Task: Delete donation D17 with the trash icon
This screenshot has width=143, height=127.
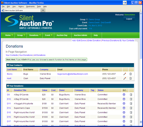Action: (131, 121)
